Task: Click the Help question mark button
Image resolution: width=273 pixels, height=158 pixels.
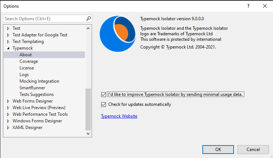Action: click(248, 6)
